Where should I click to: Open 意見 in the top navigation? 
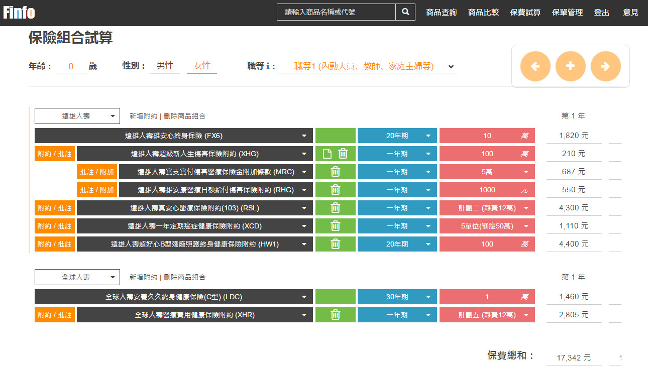tap(631, 13)
